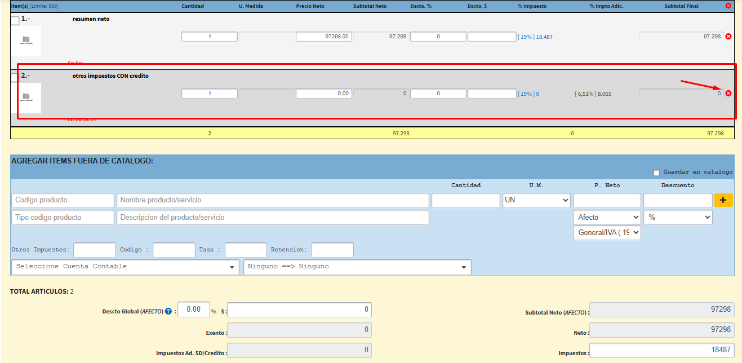This screenshot has height=363, width=742.
Task: Enable Guardar en catalogo checkbox
Action: [656, 172]
